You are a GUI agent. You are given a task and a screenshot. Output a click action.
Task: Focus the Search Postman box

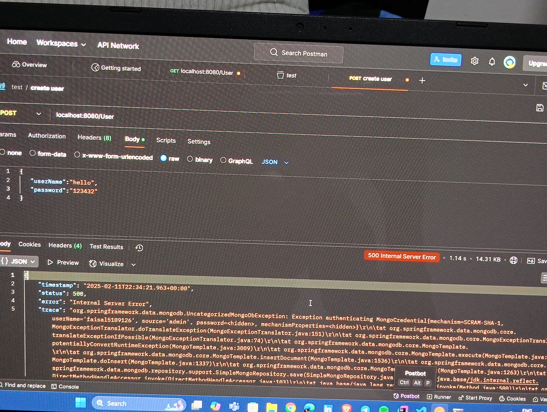pos(298,53)
